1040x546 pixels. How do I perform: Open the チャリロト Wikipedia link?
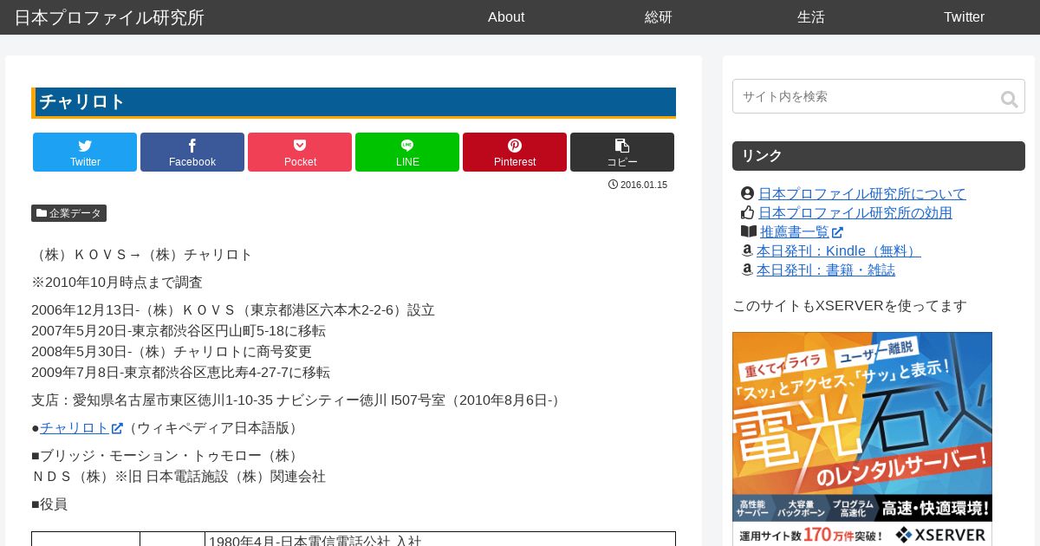(81, 428)
